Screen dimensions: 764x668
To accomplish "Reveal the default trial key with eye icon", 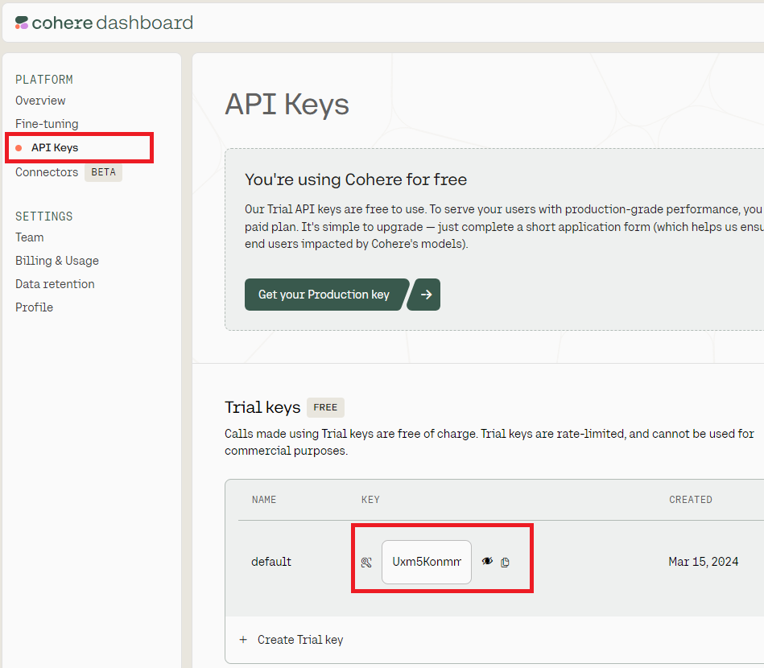I will coord(487,561).
